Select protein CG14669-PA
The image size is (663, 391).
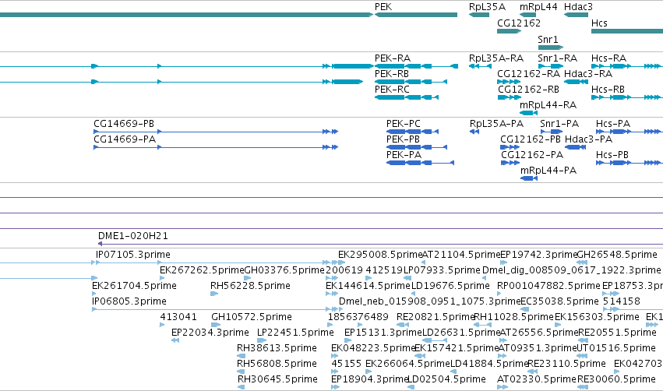pyautogui.click(x=216, y=147)
